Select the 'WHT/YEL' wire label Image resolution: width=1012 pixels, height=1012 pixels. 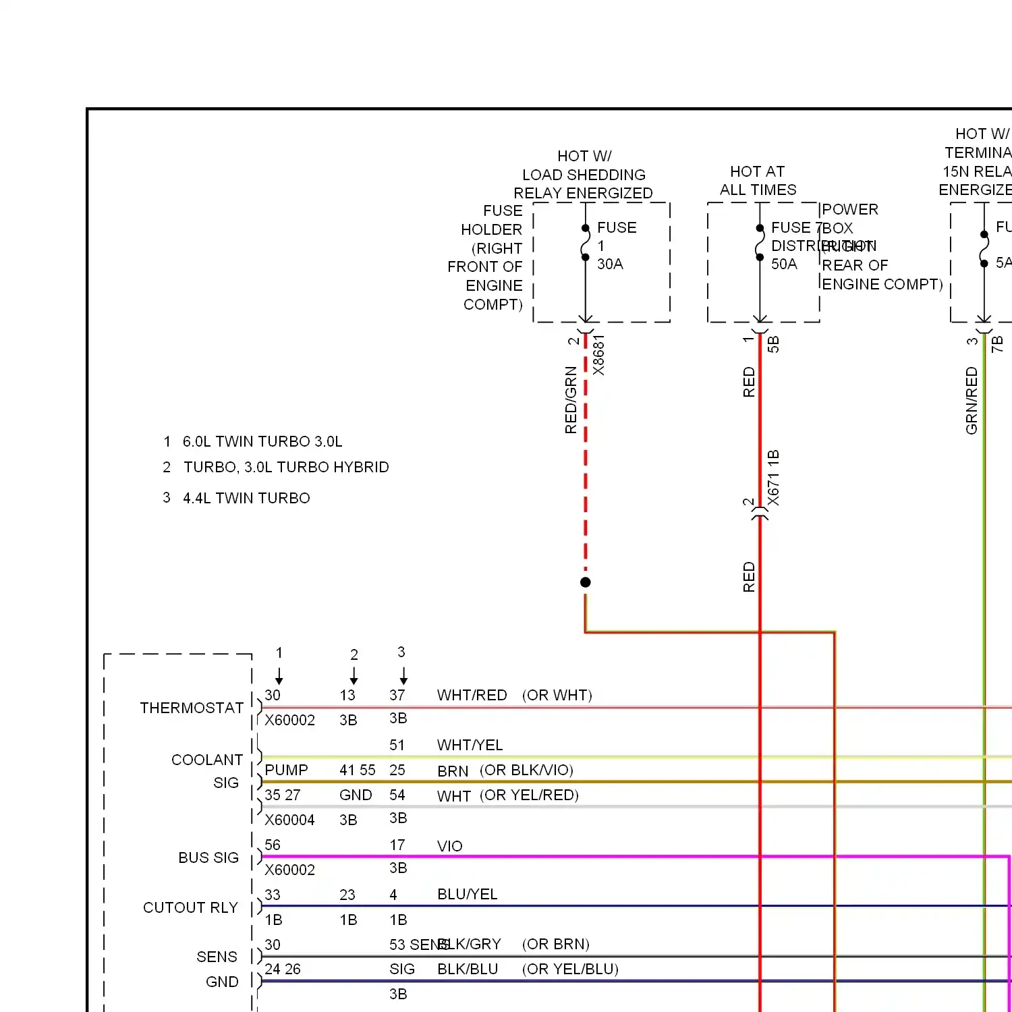(470, 745)
